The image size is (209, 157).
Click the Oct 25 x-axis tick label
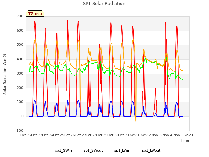coord(58,135)
